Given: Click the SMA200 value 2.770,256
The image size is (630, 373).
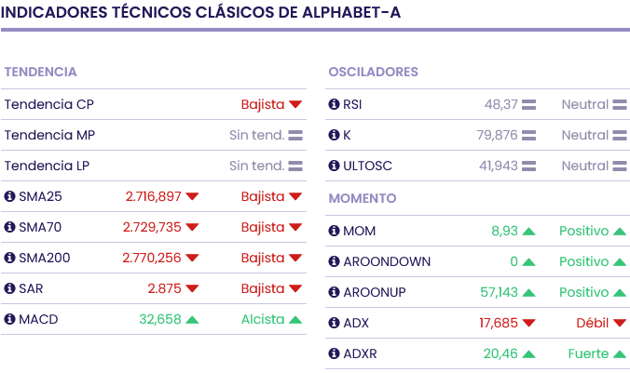Looking at the screenshot, I should (152, 258).
